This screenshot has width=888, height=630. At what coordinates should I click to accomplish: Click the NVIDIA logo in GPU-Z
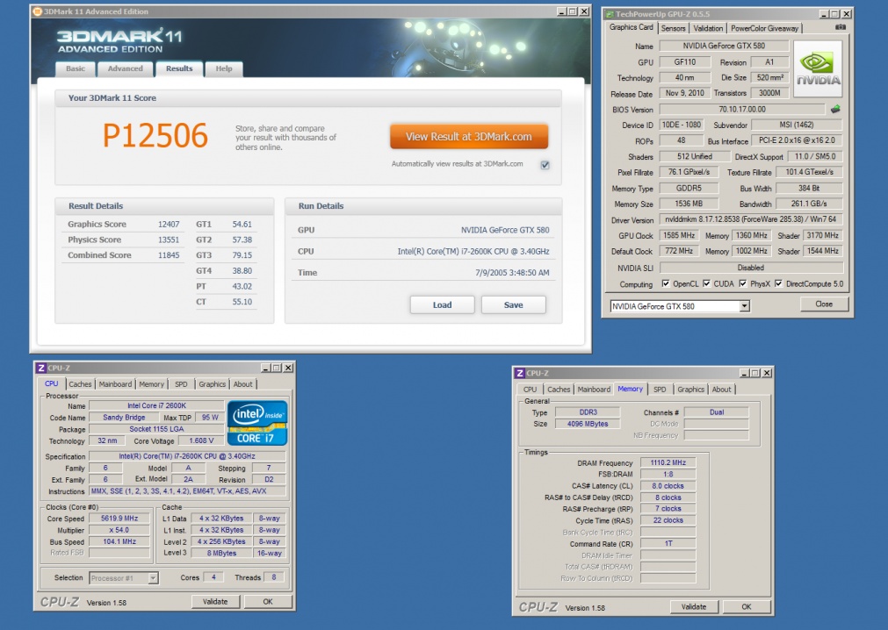(818, 68)
